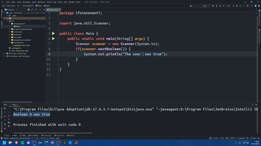
Task: Toggle the Structure side tool window button
Action: tap(2, 127)
